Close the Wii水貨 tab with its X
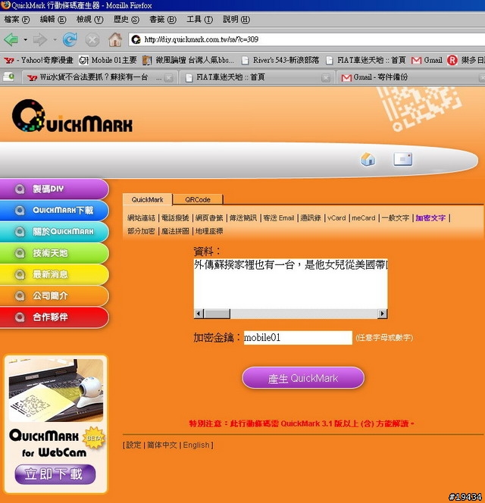The width and height of the screenshot is (485, 503). tap(168, 77)
